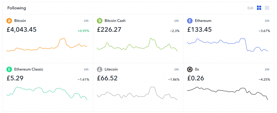Open the 24h period on Bitcoin card

click(x=86, y=21)
